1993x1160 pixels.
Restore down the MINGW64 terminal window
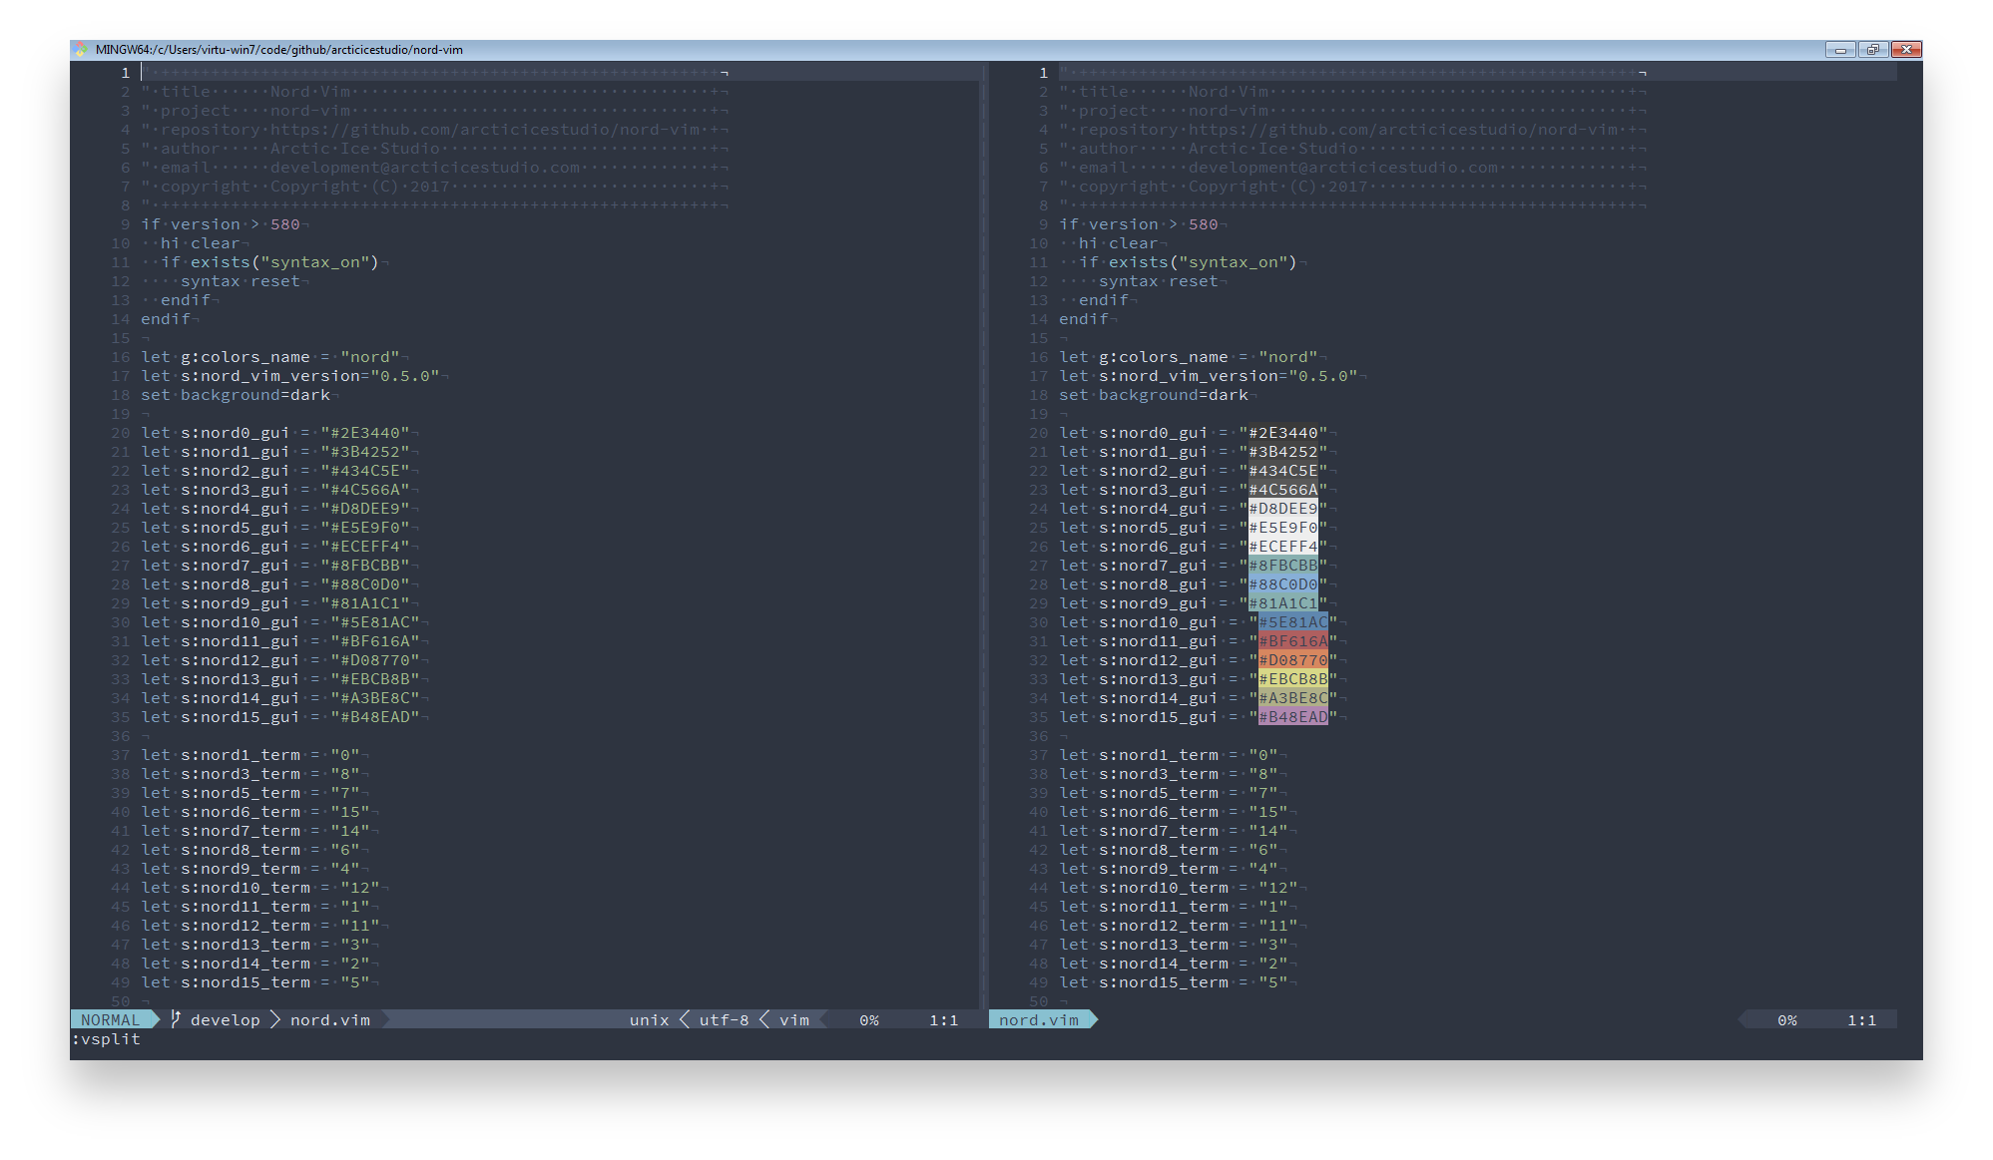point(1872,50)
